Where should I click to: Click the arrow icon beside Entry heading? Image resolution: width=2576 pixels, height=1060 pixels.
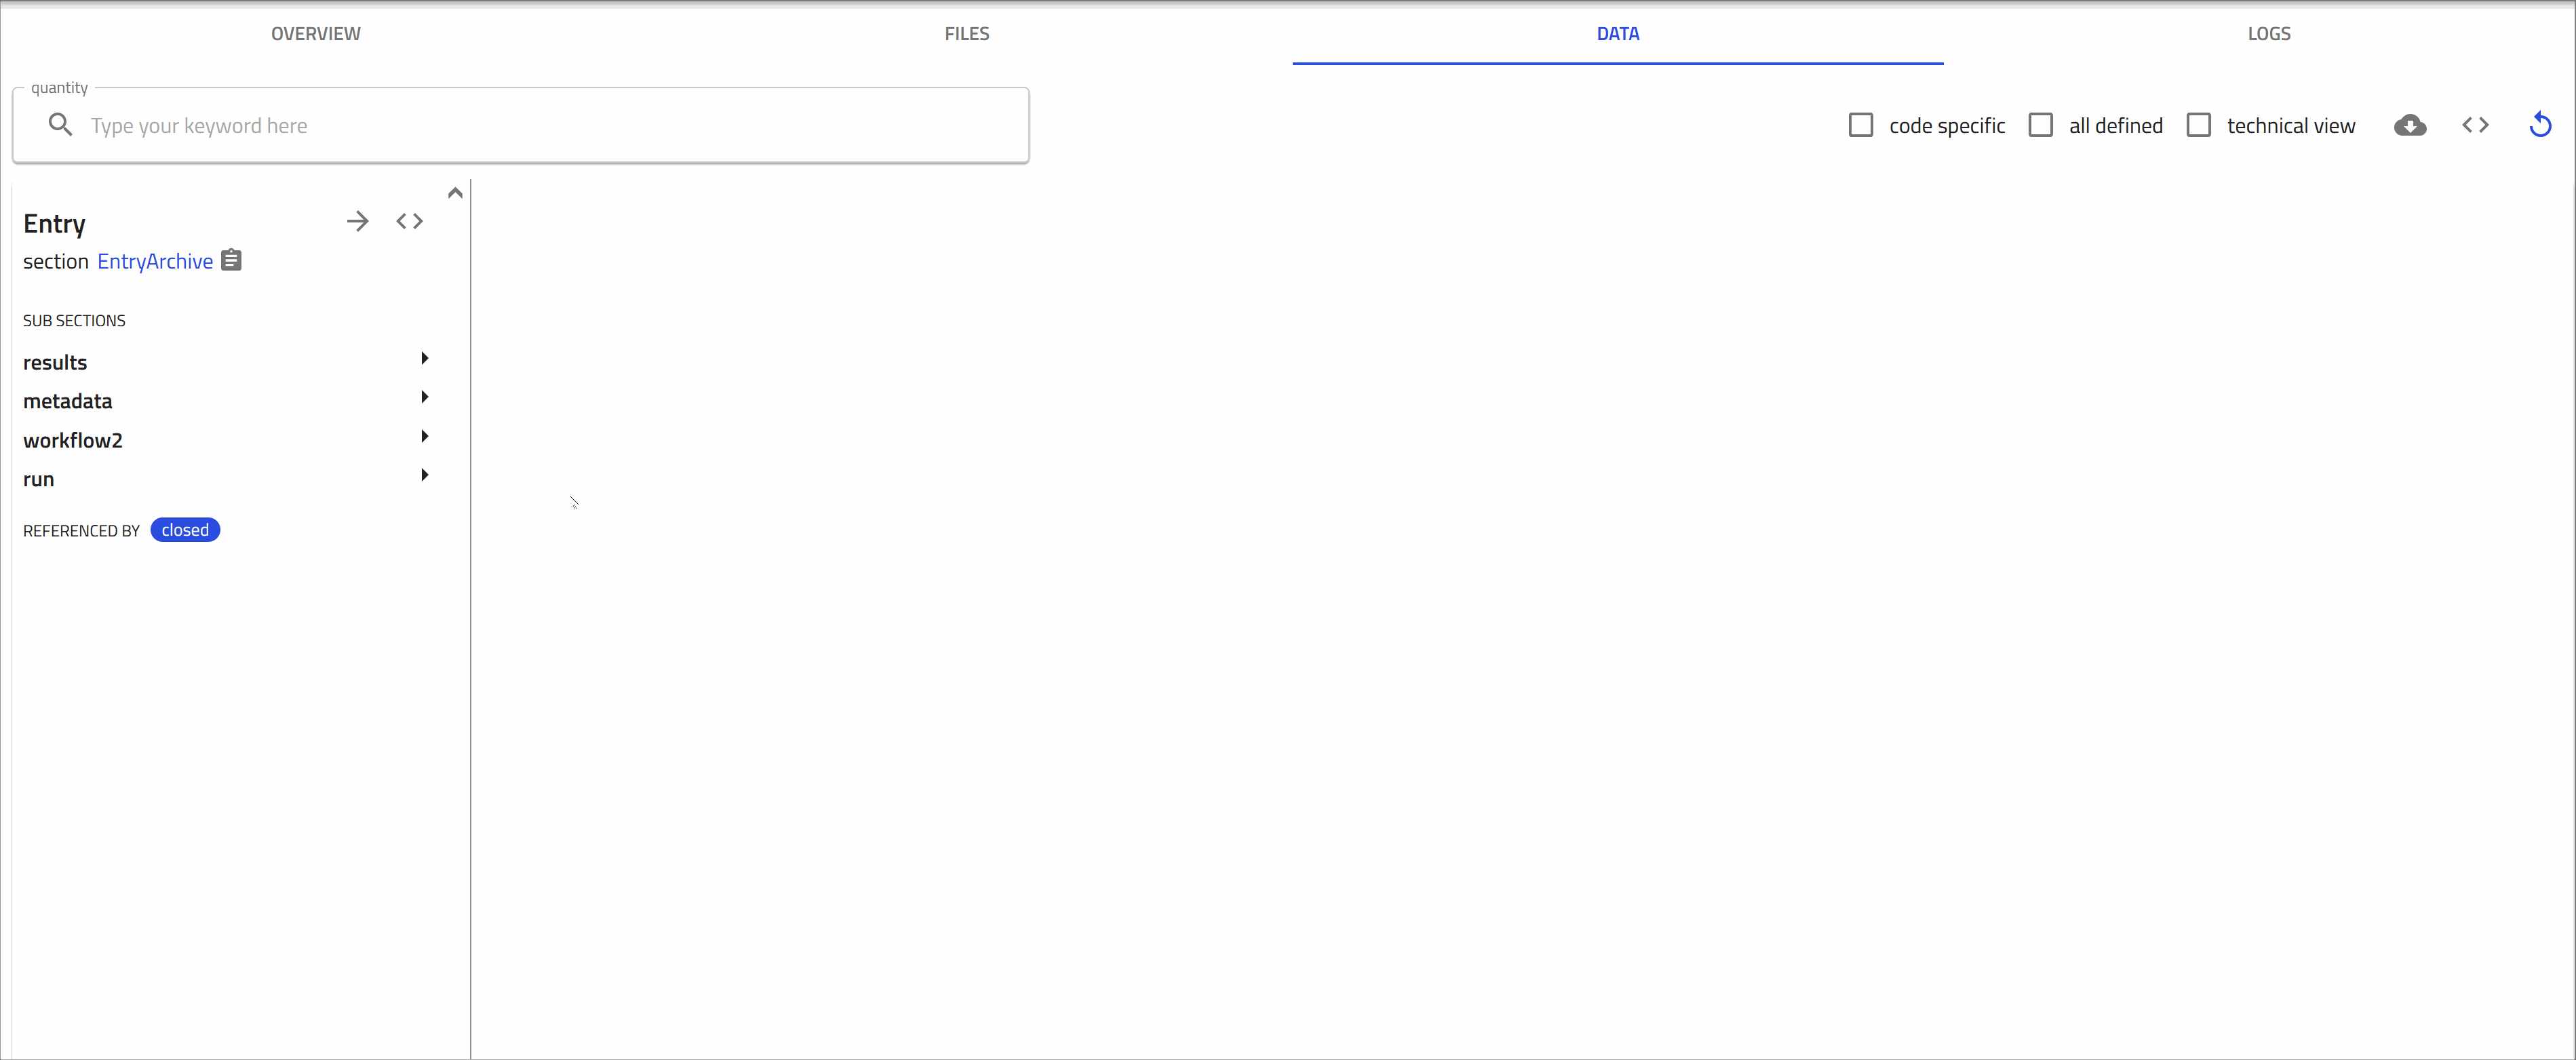[357, 221]
